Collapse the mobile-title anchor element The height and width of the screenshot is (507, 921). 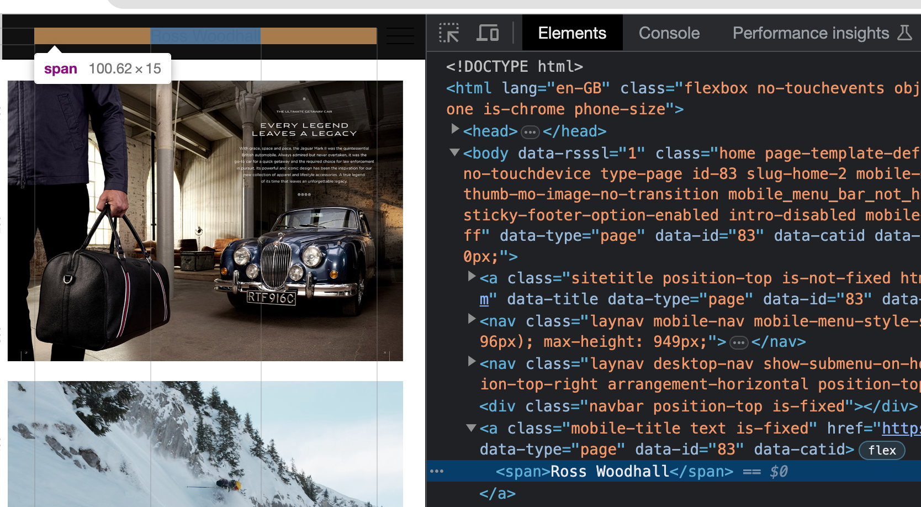[x=471, y=427]
